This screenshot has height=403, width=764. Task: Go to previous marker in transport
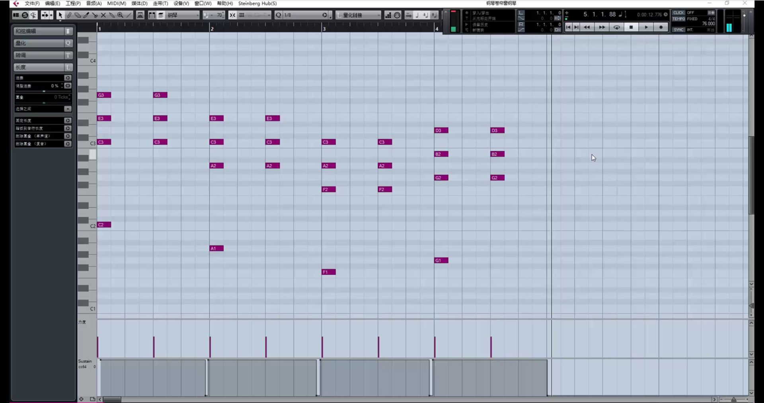pos(568,27)
